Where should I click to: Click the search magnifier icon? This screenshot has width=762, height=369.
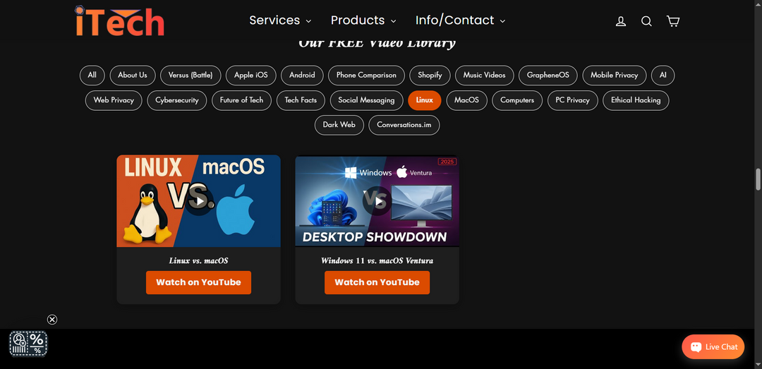pos(646,21)
